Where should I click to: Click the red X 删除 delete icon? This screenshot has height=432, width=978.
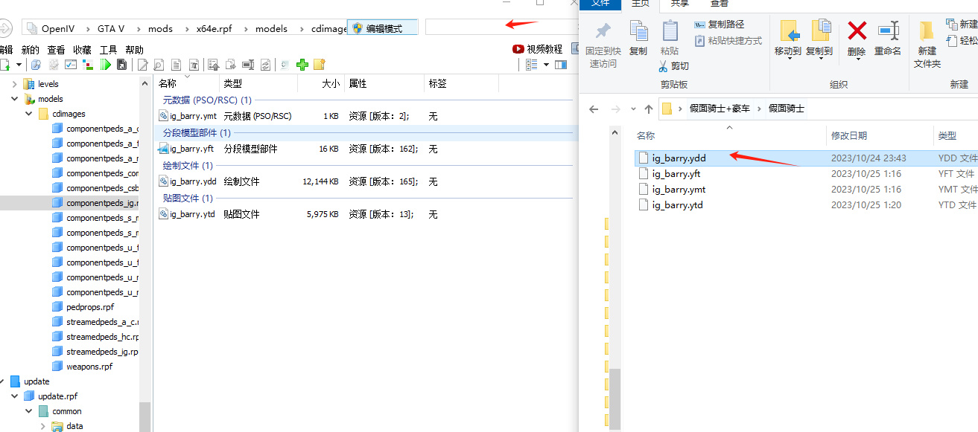pyautogui.click(x=857, y=30)
